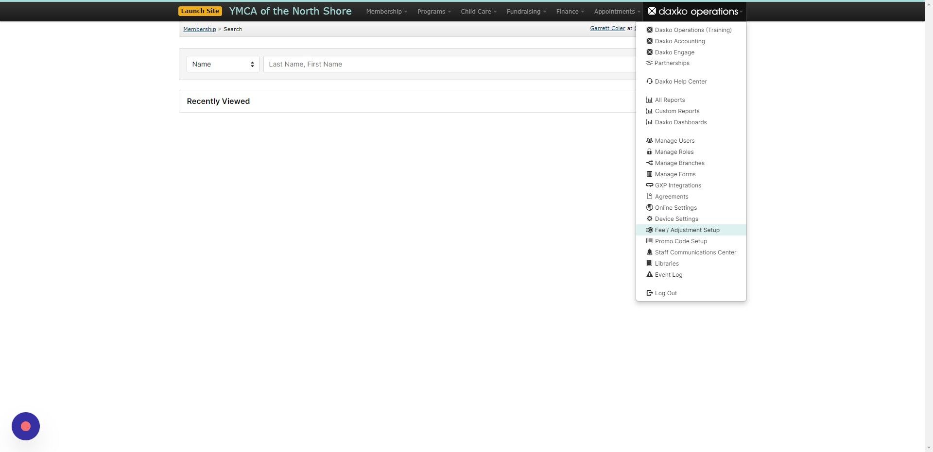Click the round purple recorder button icon
Image resolution: width=933 pixels, height=452 pixels.
click(x=26, y=426)
